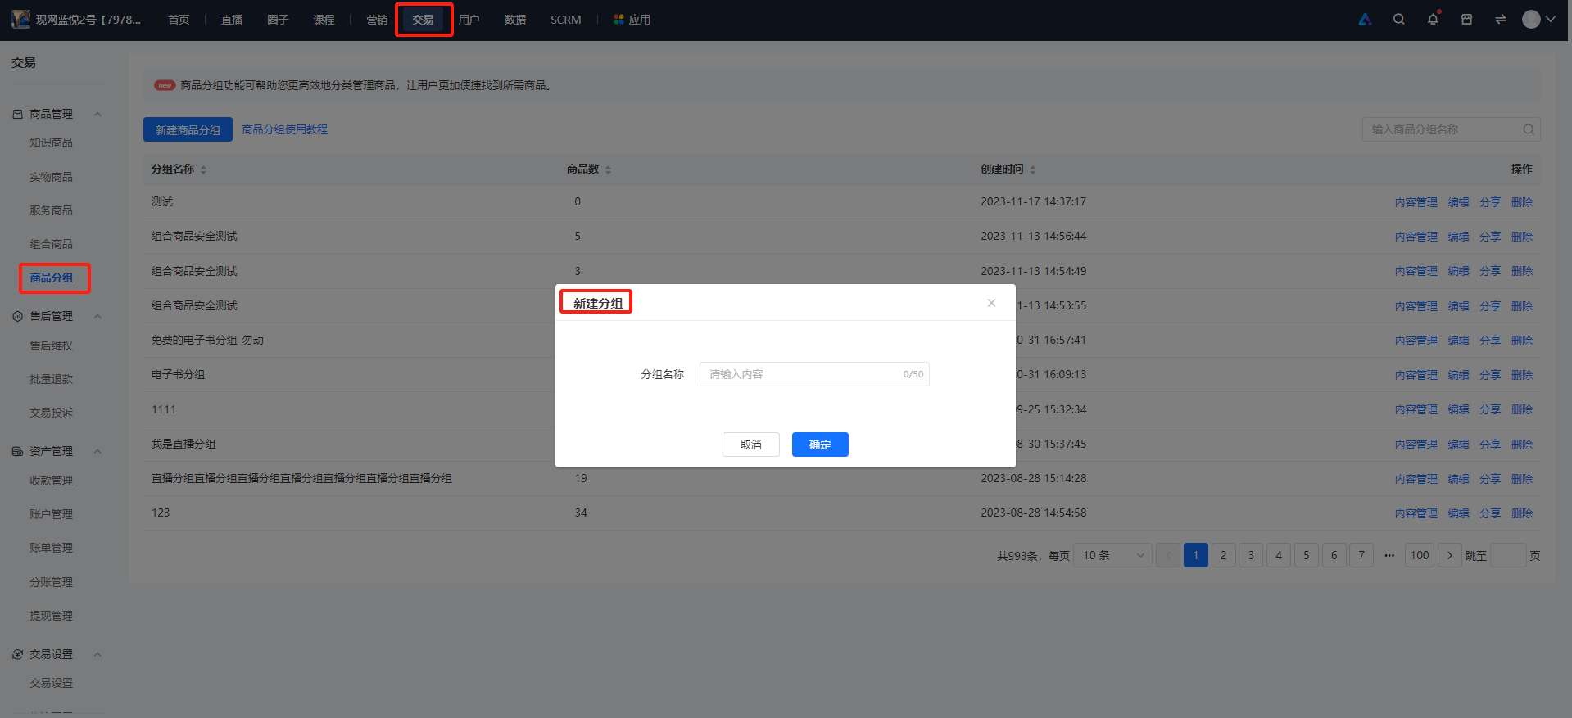Close the 新建分组 dialog with the X icon
The width and height of the screenshot is (1572, 718).
coord(991,303)
